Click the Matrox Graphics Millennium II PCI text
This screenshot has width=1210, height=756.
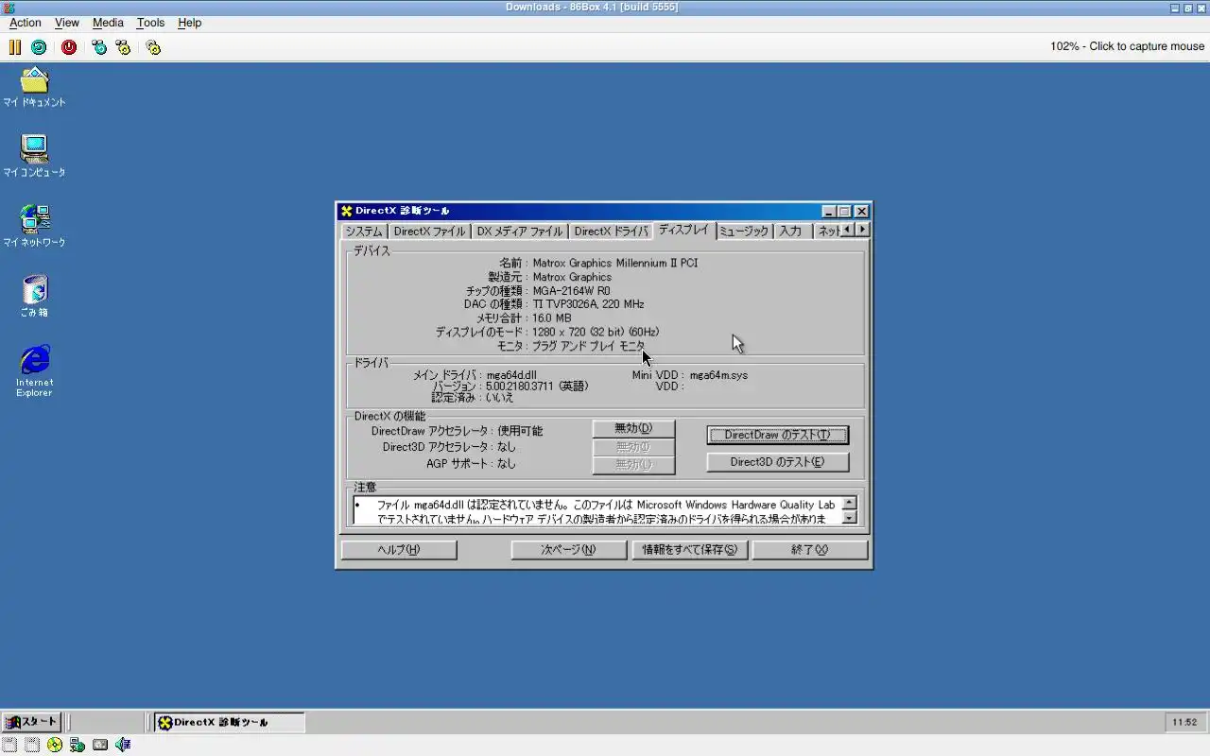[615, 263]
